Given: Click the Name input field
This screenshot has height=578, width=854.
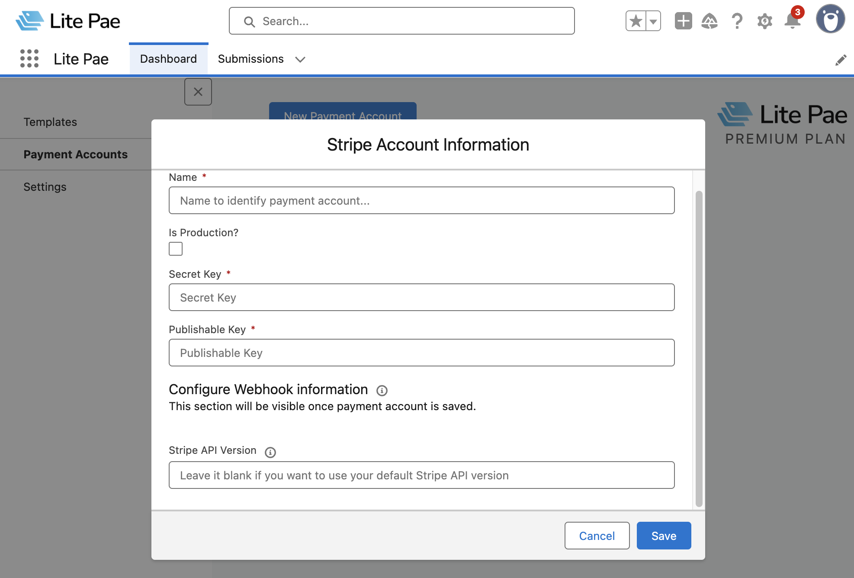Looking at the screenshot, I should 421,200.
